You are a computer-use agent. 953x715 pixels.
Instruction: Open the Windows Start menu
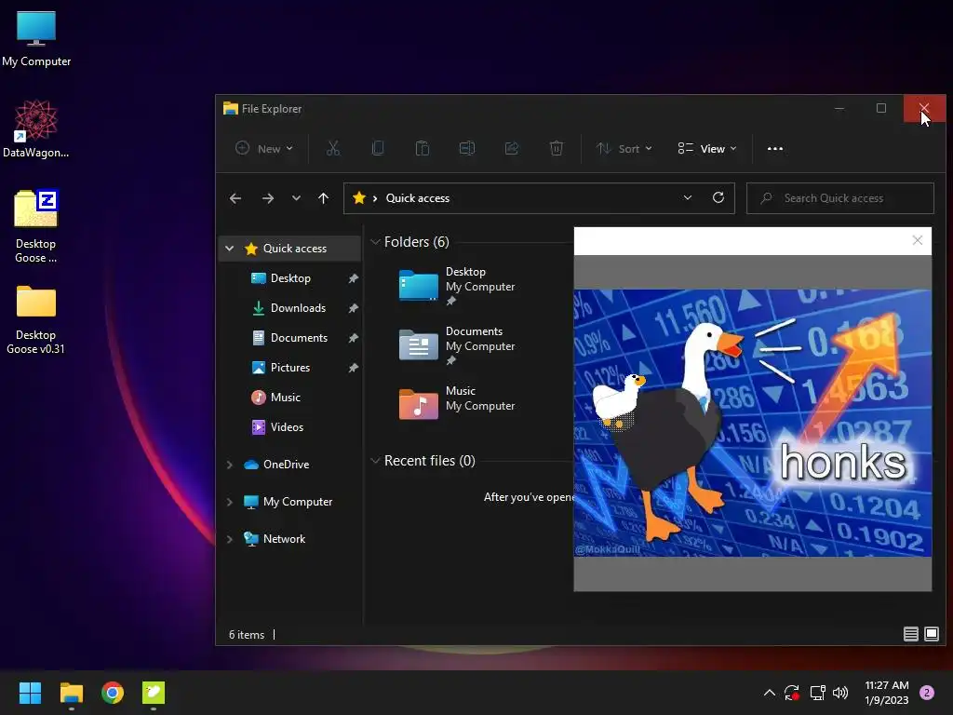pyautogui.click(x=30, y=693)
